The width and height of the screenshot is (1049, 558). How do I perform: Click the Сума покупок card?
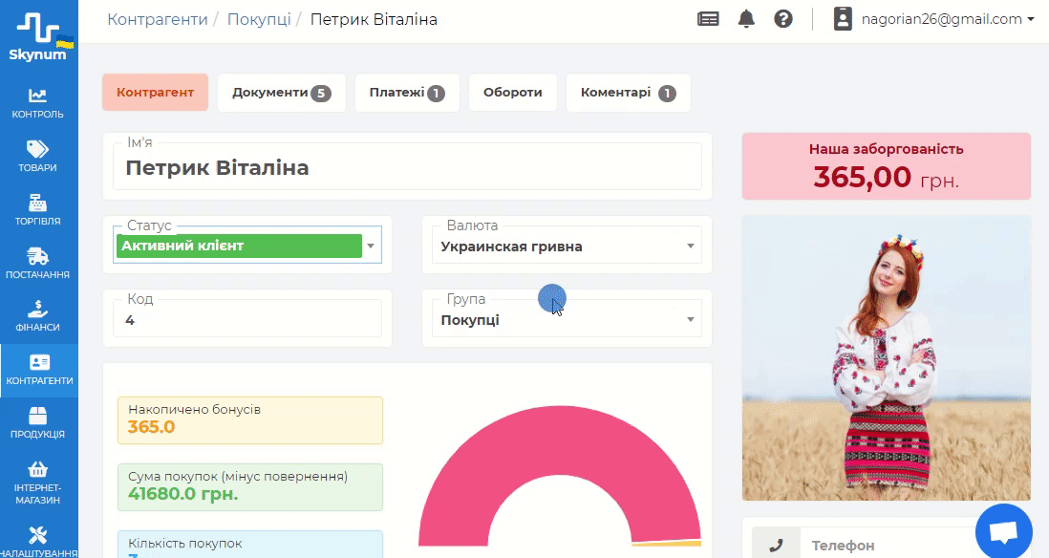pyautogui.click(x=250, y=487)
